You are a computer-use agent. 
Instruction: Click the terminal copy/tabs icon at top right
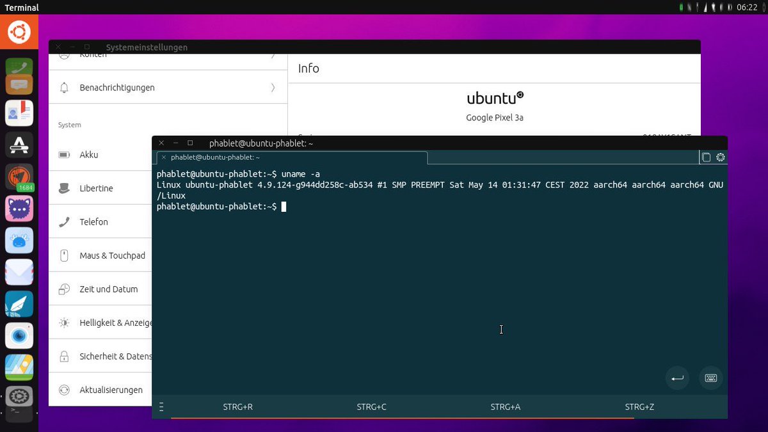(706, 157)
